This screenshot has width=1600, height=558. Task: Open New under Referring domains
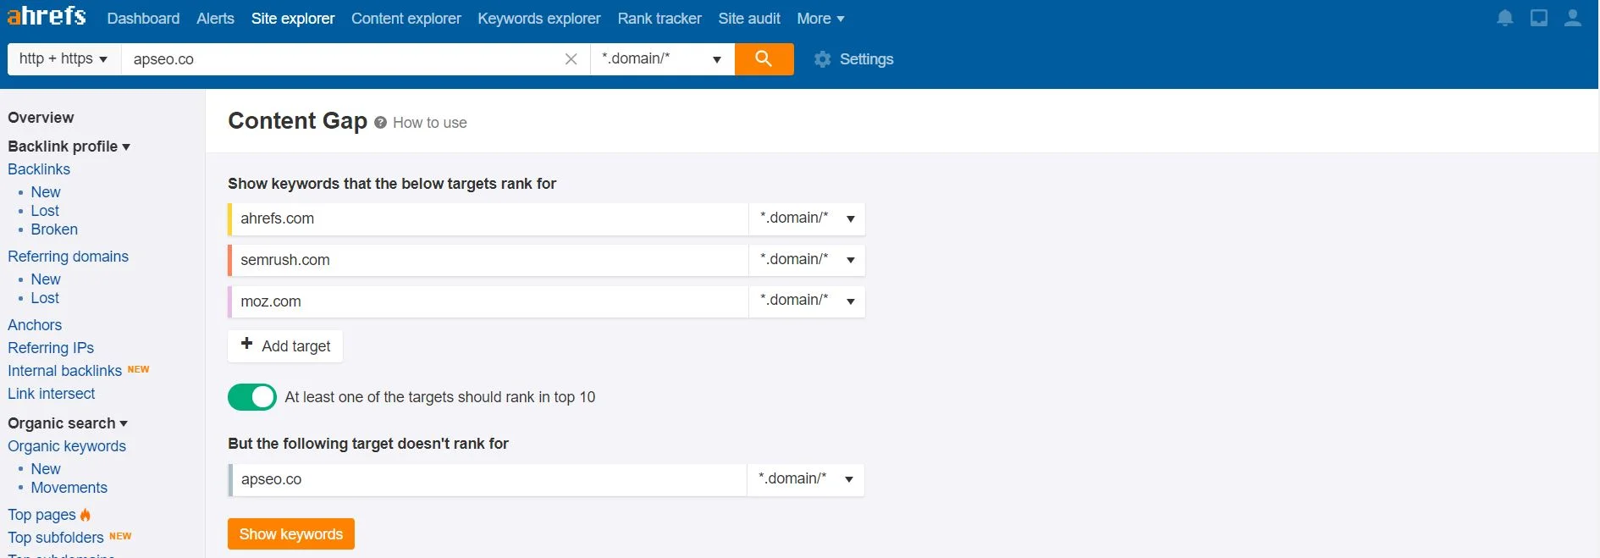point(46,279)
